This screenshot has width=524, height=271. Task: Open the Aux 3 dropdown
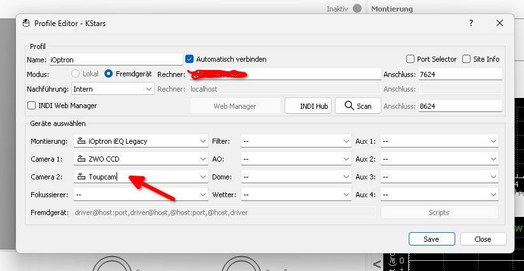click(439, 177)
